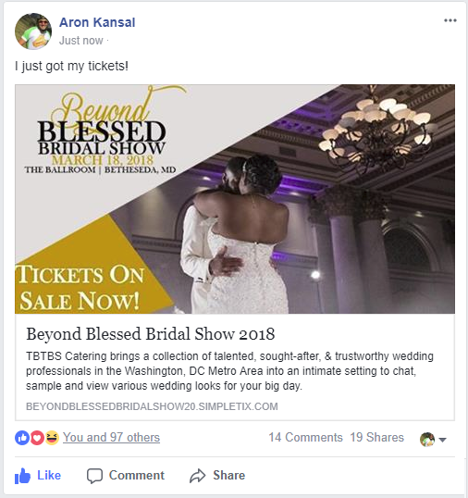Open the Beyond Blessed Bridal Show 2018 title

151,334
